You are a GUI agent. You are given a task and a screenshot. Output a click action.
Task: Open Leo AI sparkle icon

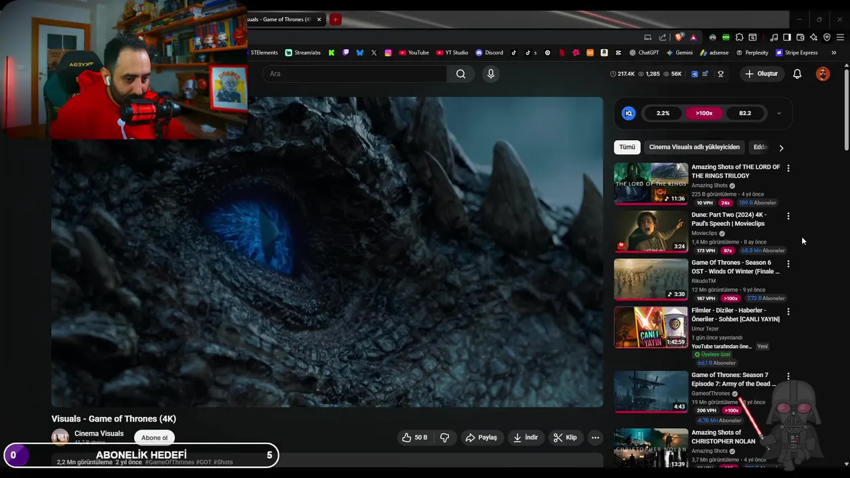(813, 37)
